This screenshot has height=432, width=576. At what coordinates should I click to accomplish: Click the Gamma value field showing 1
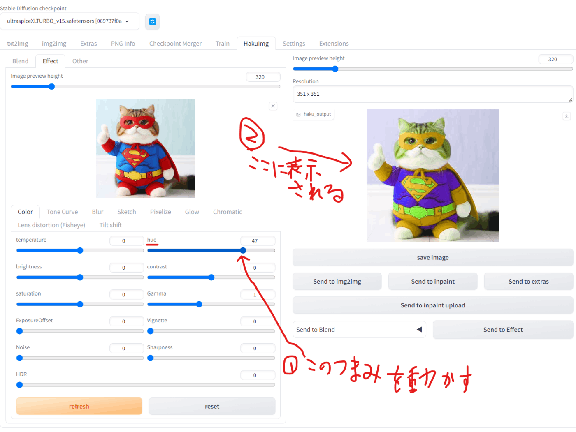(258, 295)
